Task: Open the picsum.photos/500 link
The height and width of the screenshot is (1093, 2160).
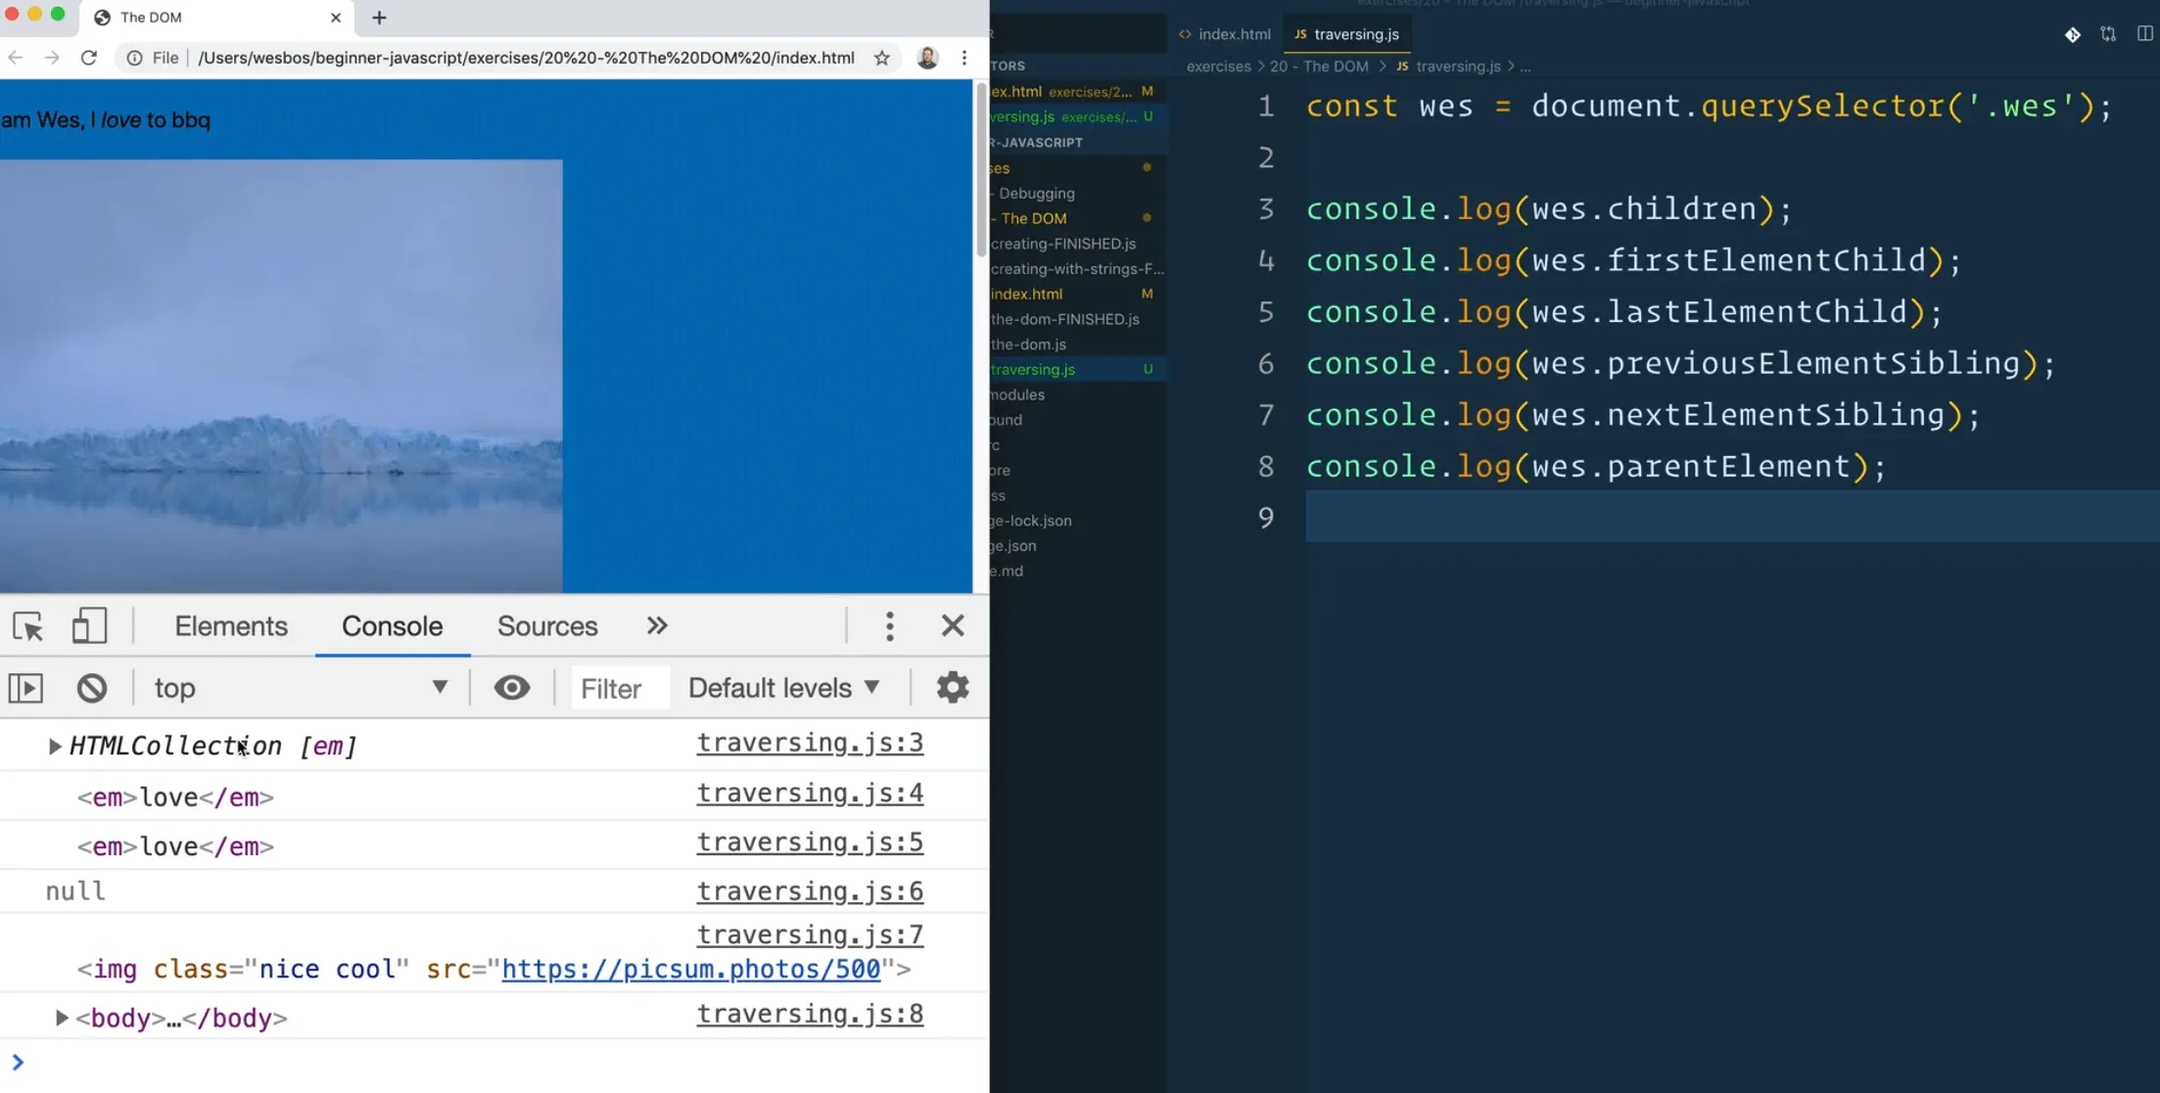Action: [690, 970]
